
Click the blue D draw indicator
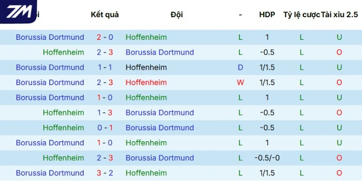(x=240, y=67)
